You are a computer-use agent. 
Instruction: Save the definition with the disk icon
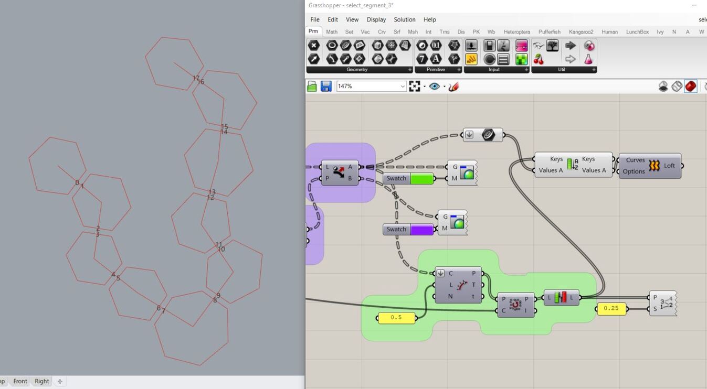click(326, 87)
